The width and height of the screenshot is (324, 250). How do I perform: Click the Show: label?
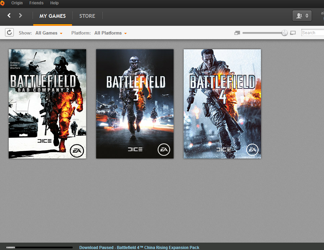25,33
